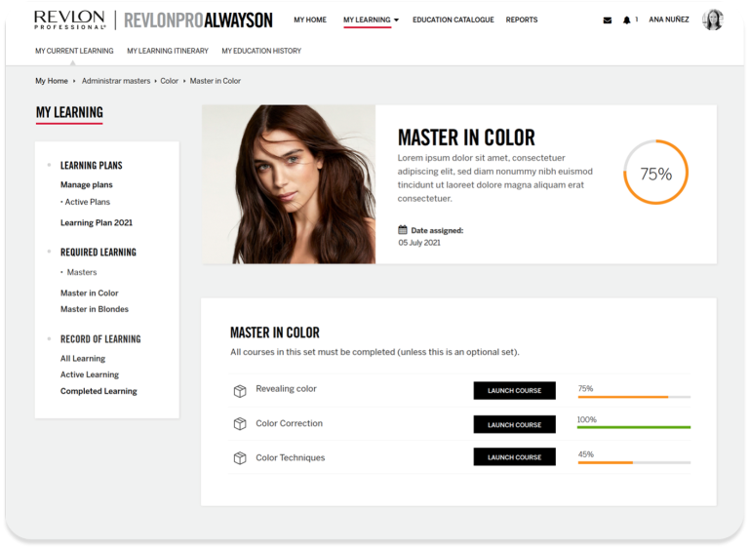Open the Color Techniques course title

coord(291,457)
